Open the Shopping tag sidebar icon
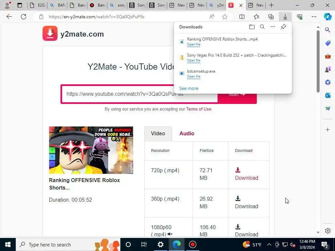This screenshot has height=251, width=335. click(x=327, y=43)
